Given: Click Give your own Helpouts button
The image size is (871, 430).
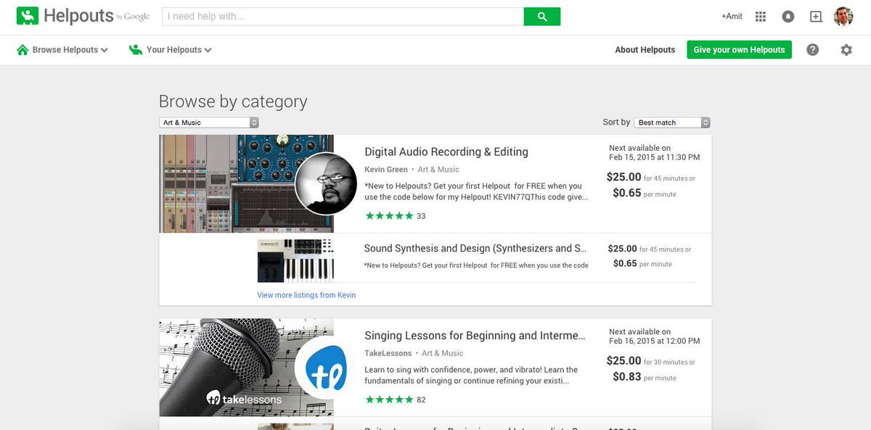Looking at the screenshot, I should [739, 50].
